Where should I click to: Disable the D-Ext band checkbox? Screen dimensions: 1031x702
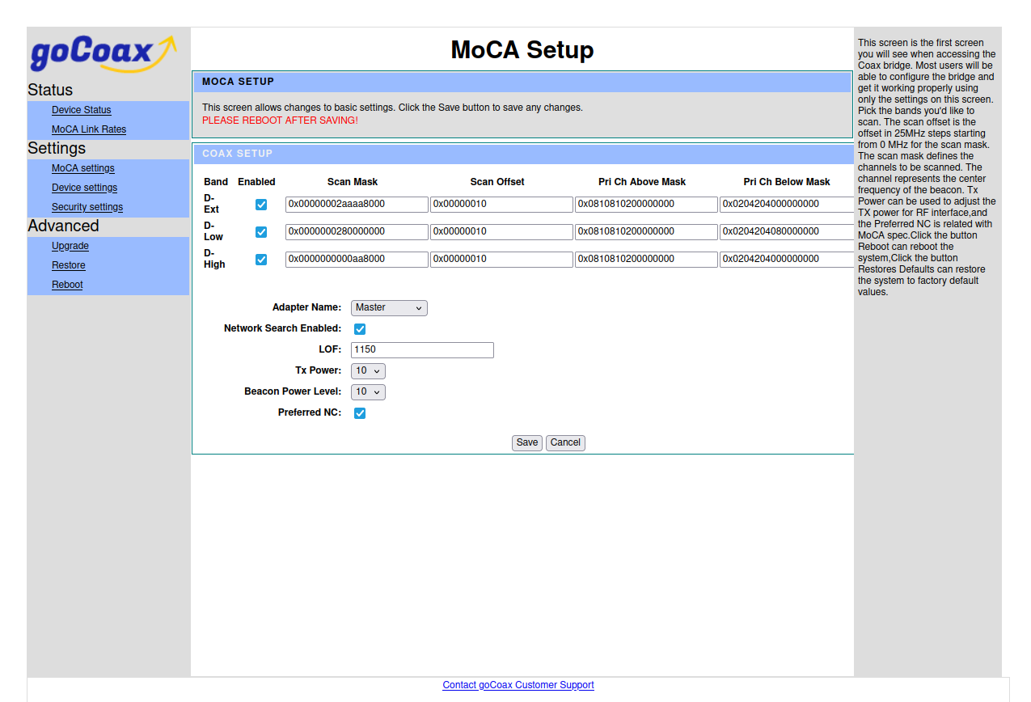[x=261, y=205]
